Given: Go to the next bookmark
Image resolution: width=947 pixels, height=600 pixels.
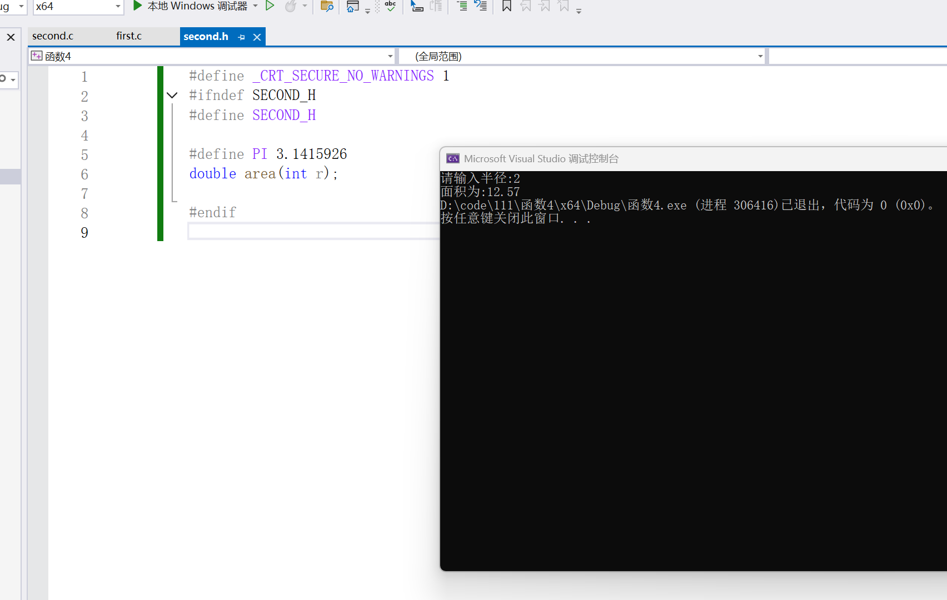Looking at the screenshot, I should [545, 6].
